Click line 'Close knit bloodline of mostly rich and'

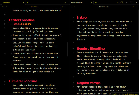[x=36, y=65]
